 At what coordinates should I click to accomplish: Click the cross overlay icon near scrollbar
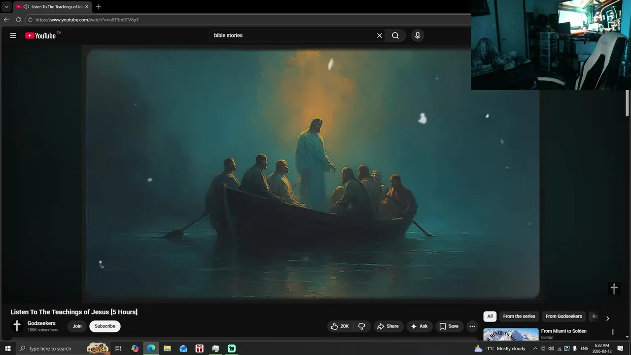(x=614, y=289)
